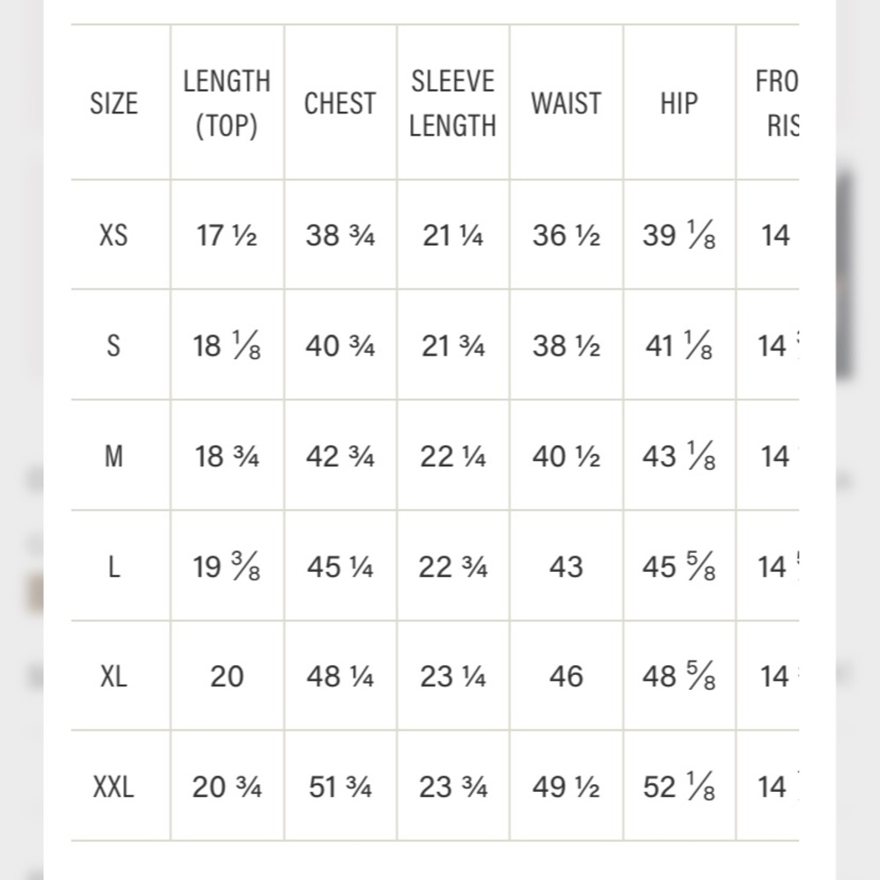This screenshot has width=880, height=880.
Task: Select the M size row label
Action: pyautogui.click(x=114, y=456)
